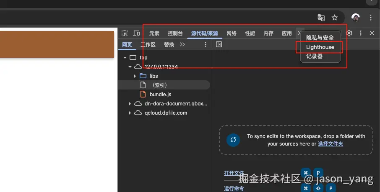Image resolution: width=380 pixels, height=192 pixels.
Task: Collapse the 127.0.0.1:1234 node arrow
Action: tap(130, 67)
